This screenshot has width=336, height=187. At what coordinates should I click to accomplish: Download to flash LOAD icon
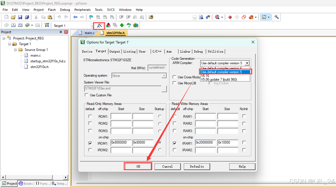pos(47,25)
